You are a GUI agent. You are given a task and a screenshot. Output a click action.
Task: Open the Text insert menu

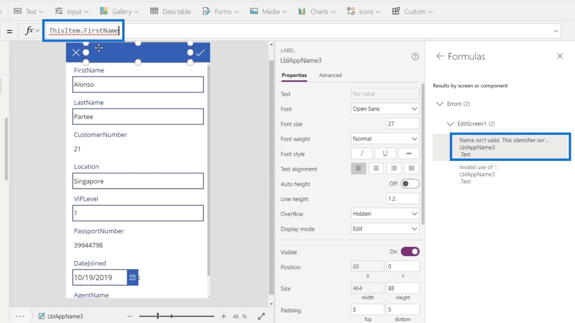[x=28, y=11]
